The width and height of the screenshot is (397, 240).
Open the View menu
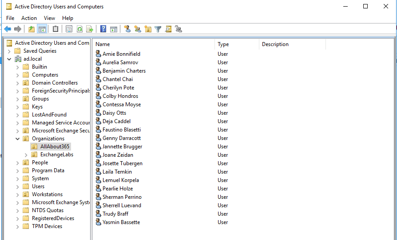click(x=49, y=18)
